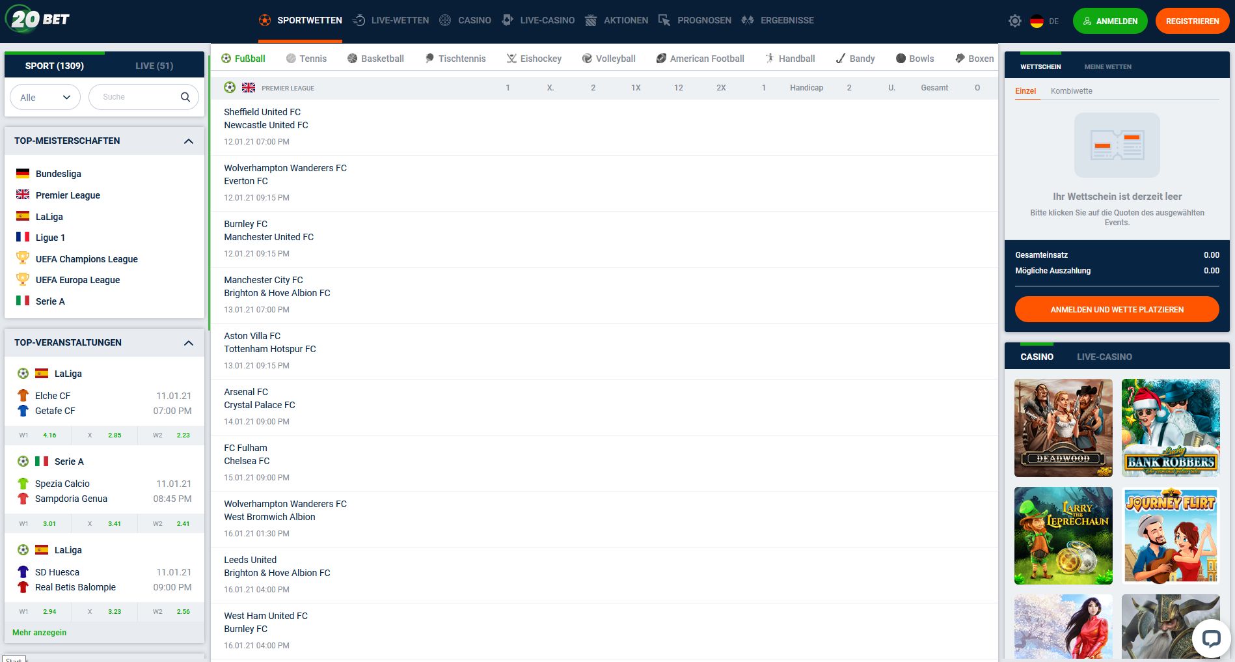Click the Ligue 1 French flag icon
This screenshot has width=1235, height=662.
(23, 237)
